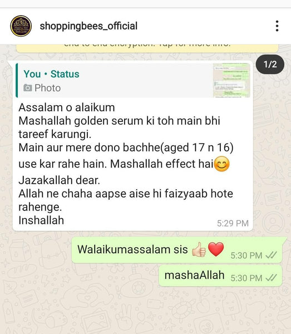Viewport: 291px width, 334px height.
Task: Tap the 5:29 PM timestamp
Action: [x=233, y=223]
